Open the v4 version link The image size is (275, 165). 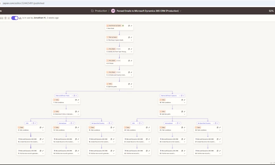pyautogui.click(x=20, y=18)
